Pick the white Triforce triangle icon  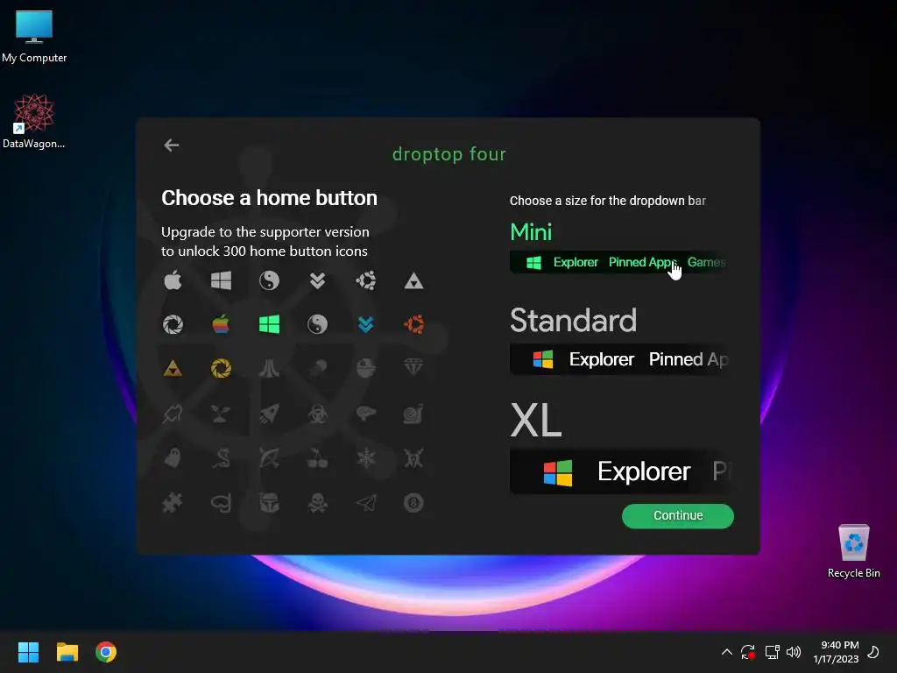tap(413, 281)
